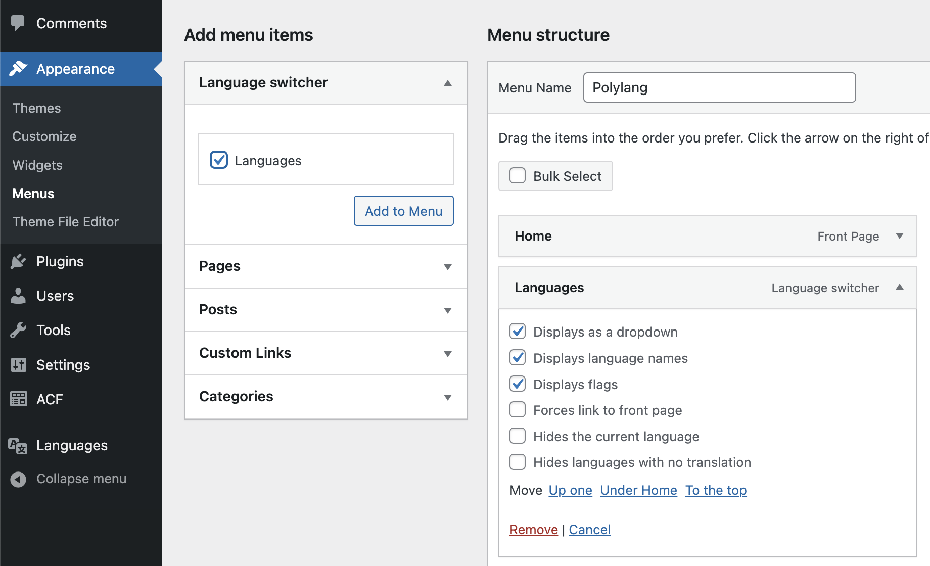Click the Users person icon
The image size is (930, 566).
[x=18, y=296]
